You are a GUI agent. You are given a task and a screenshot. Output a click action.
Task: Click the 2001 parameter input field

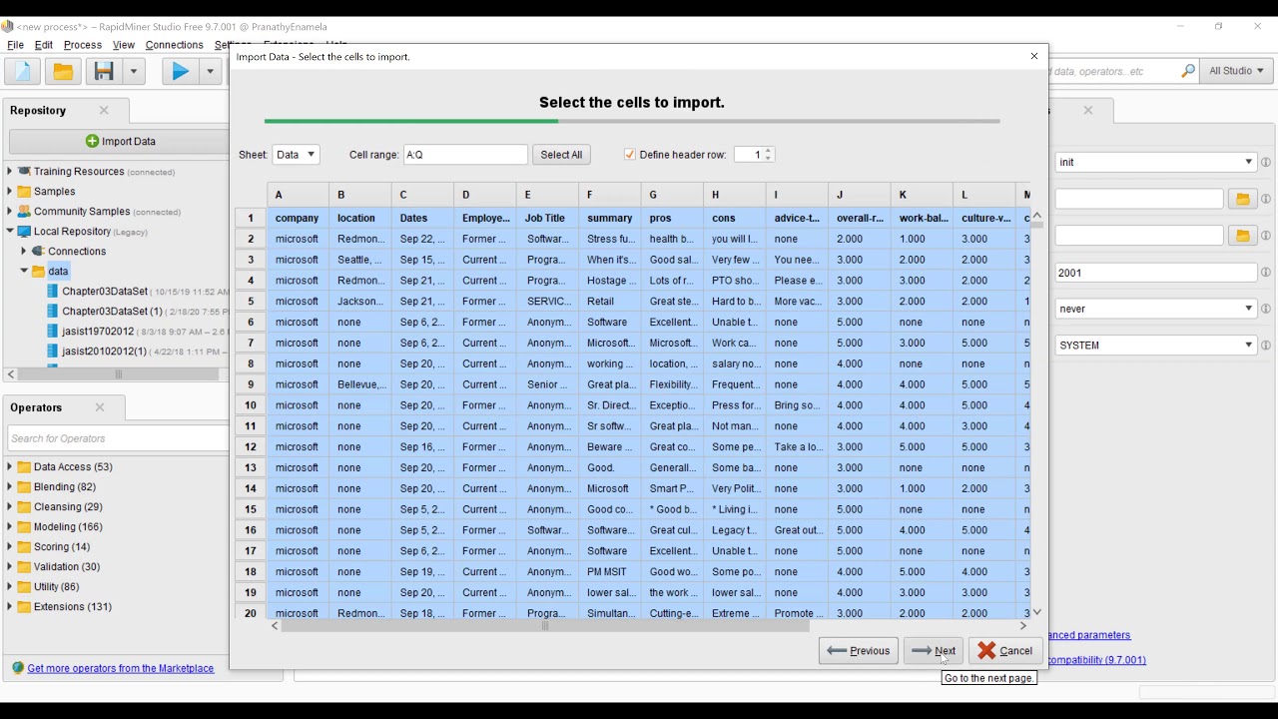(x=1155, y=272)
